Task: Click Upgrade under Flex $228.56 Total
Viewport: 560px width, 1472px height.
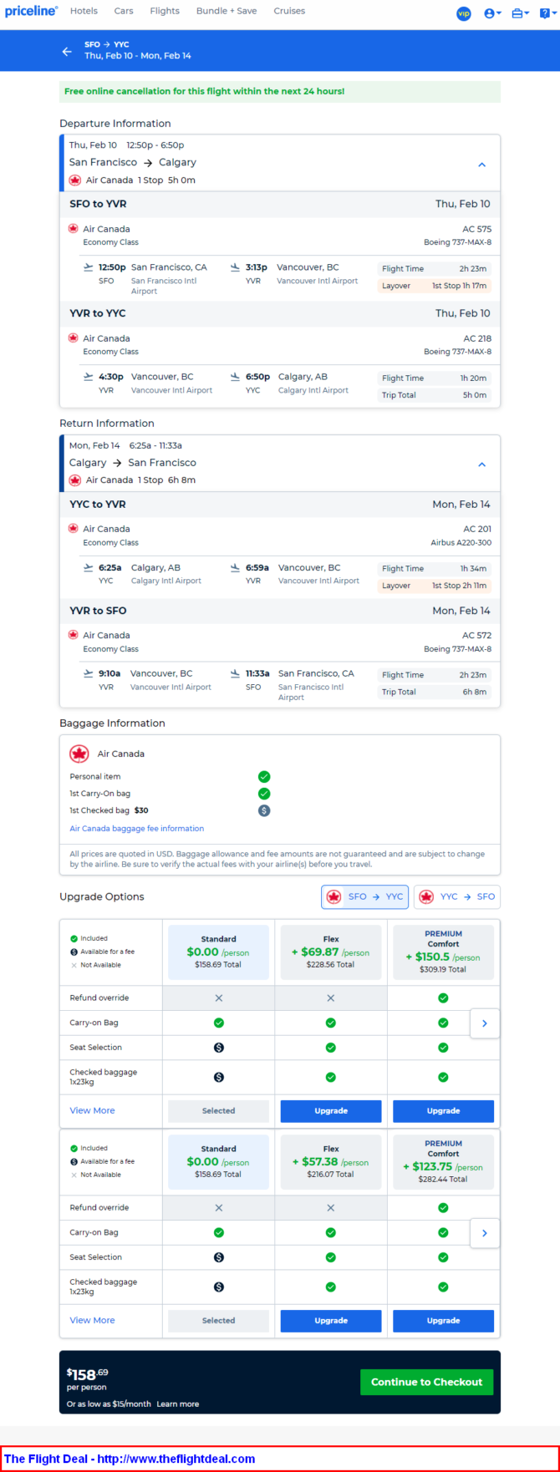Action: tap(331, 1111)
